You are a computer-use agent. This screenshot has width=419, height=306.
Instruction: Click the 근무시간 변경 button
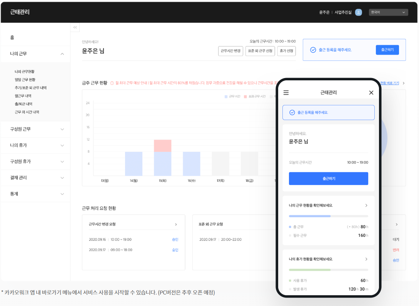[230, 51]
